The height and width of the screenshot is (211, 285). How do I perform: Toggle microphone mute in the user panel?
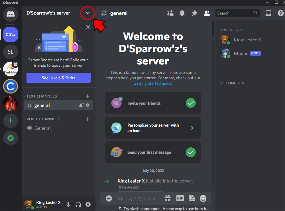[68, 204]
